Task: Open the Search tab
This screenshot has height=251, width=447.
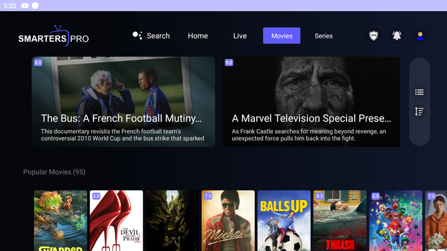Action: [152, 36]
